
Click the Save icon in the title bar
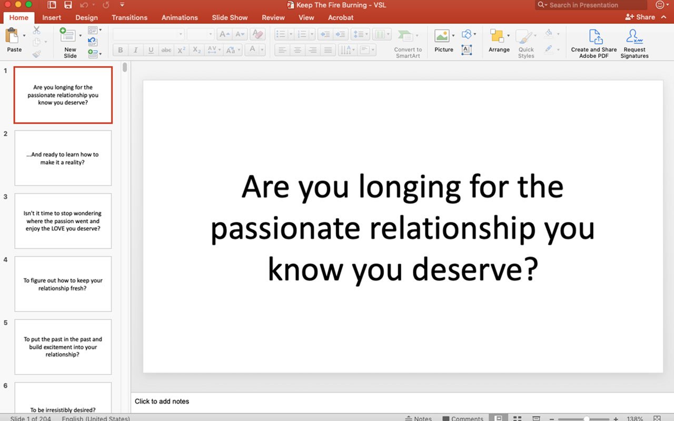pyautogui.click(x=68, y=5)
